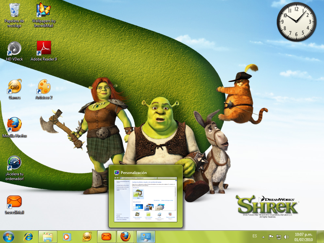Switch to Firefox on the taskbar
Screen dimensions: 324x243
(x=126, y=237)
